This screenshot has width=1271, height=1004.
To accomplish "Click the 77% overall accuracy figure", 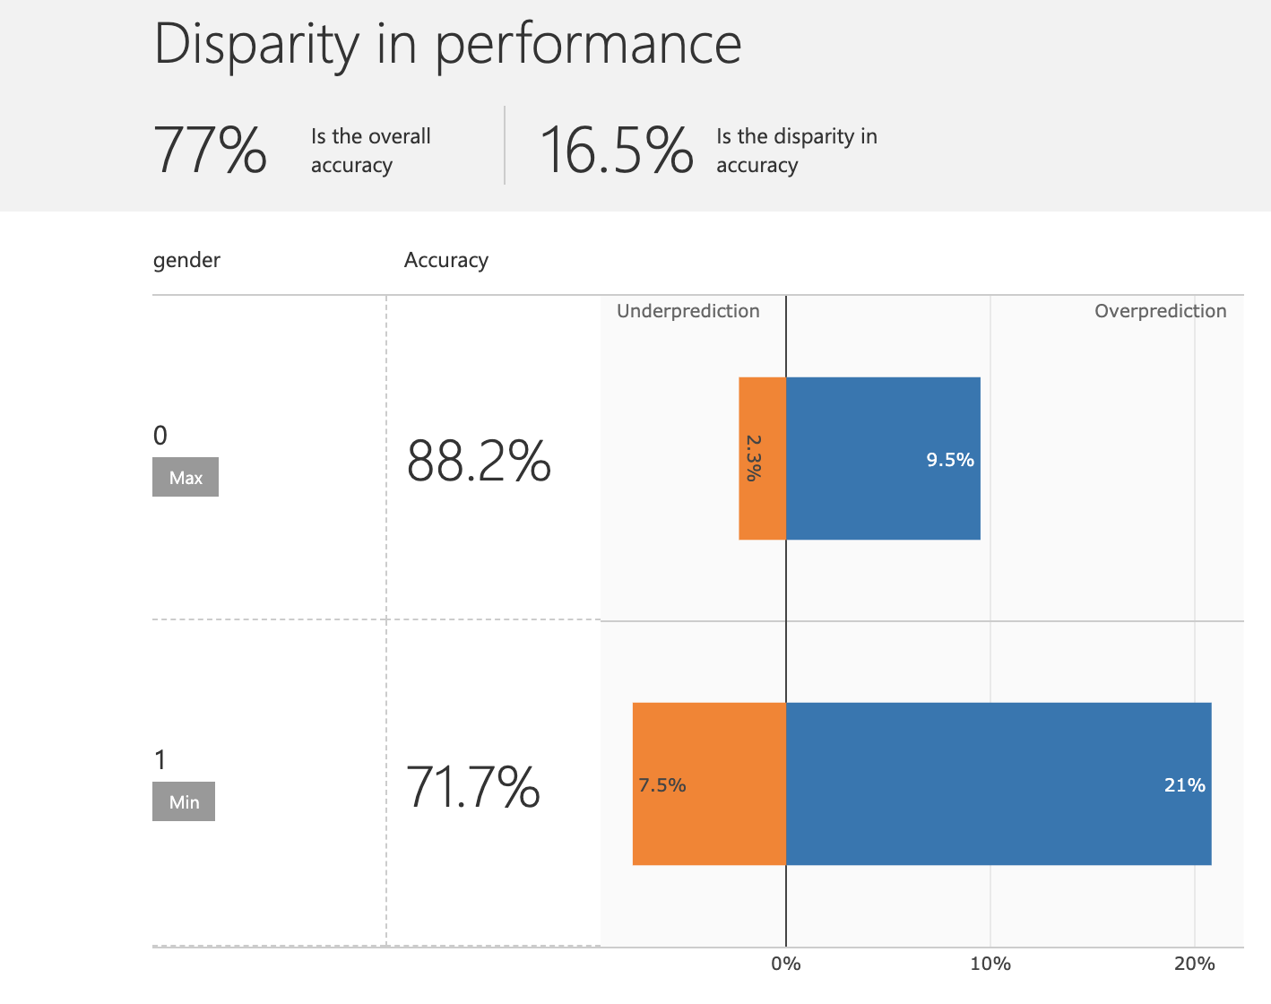I will pos(211,150).
